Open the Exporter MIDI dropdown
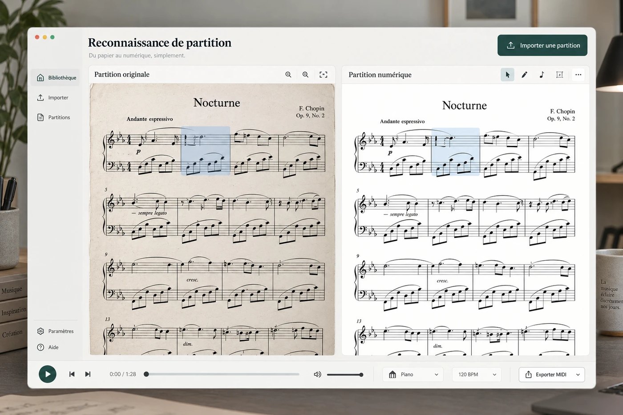The width and height of the screenshot is (623, 415). pos(552,375)
